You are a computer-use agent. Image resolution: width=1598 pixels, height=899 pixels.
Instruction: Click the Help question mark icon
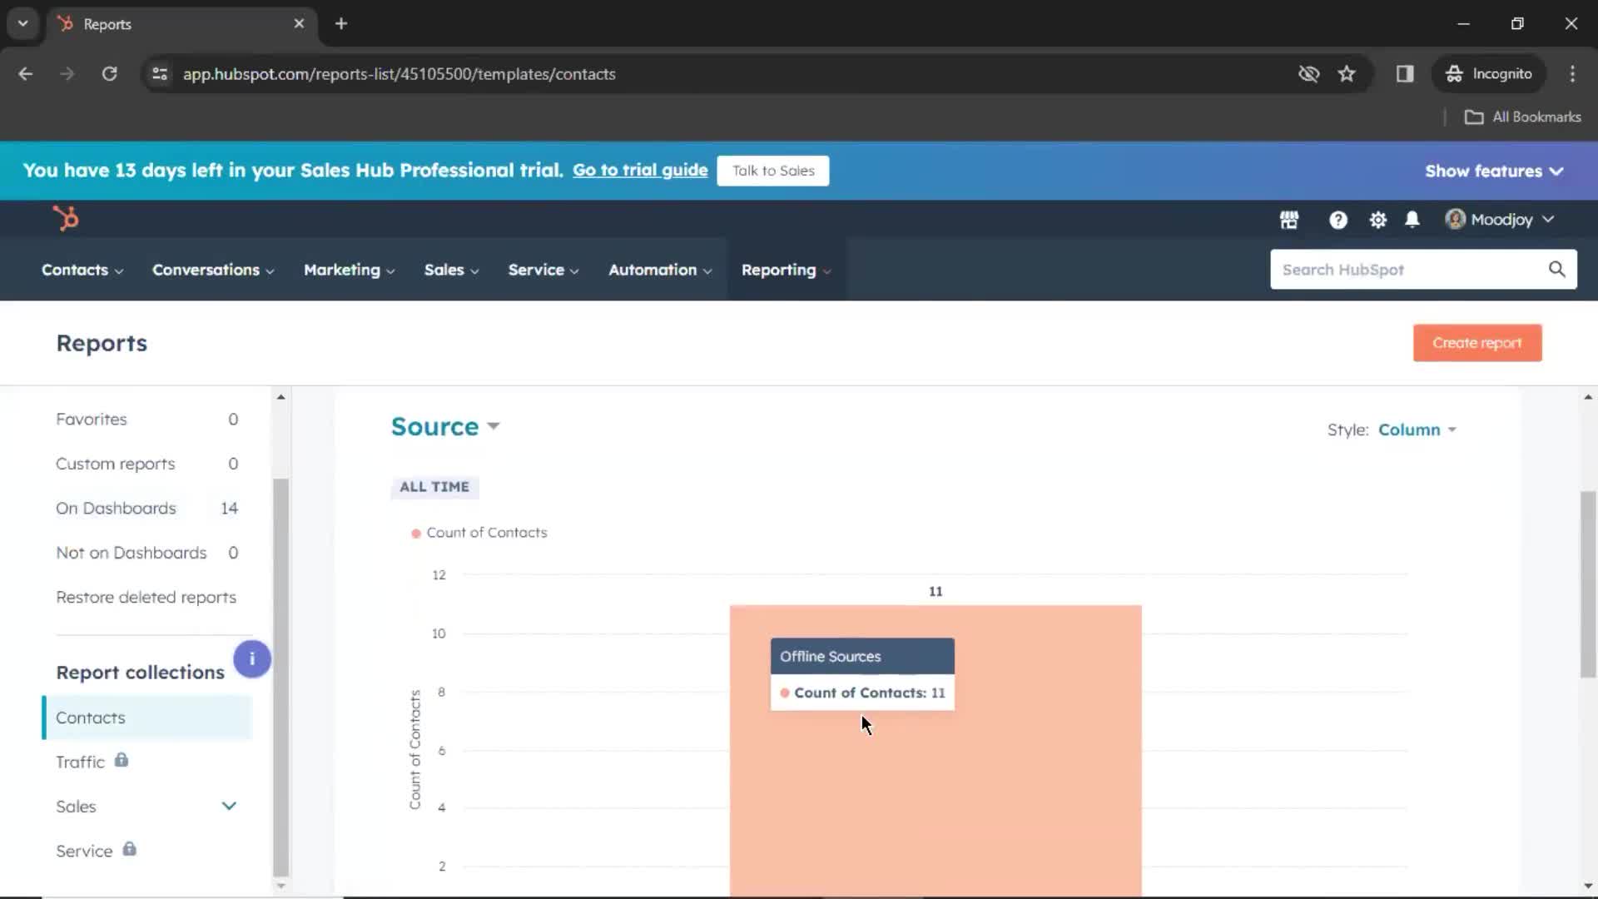1337,218
